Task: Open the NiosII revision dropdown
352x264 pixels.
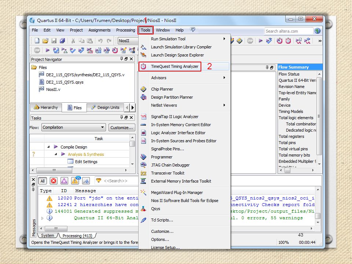Action: [128, 41]
